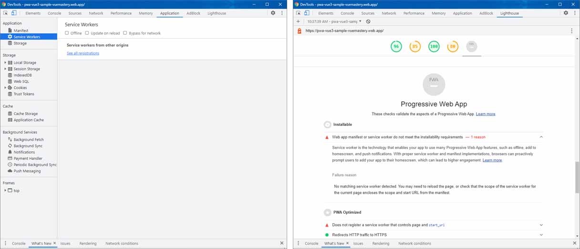Click inspect element picker in right DevTools window

coord(299,13)
